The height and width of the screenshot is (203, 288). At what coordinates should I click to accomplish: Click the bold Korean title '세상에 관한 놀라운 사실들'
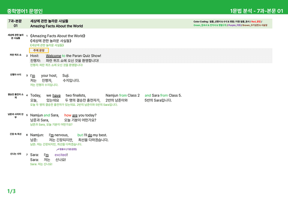coord(49,21)
